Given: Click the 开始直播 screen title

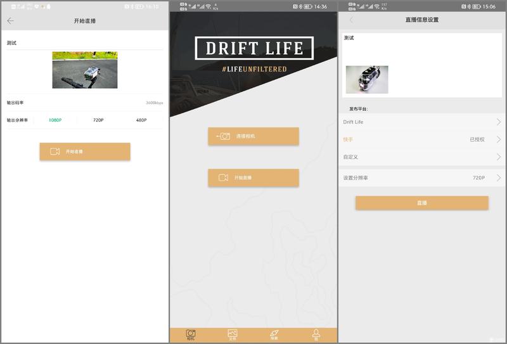Looking at the screenshot, I should pos(85,21).
